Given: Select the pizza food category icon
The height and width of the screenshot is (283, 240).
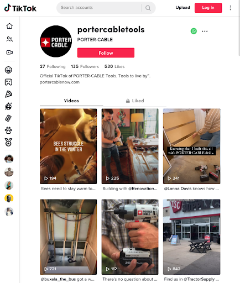Looking at the screenshot, I should pos(8,94).
